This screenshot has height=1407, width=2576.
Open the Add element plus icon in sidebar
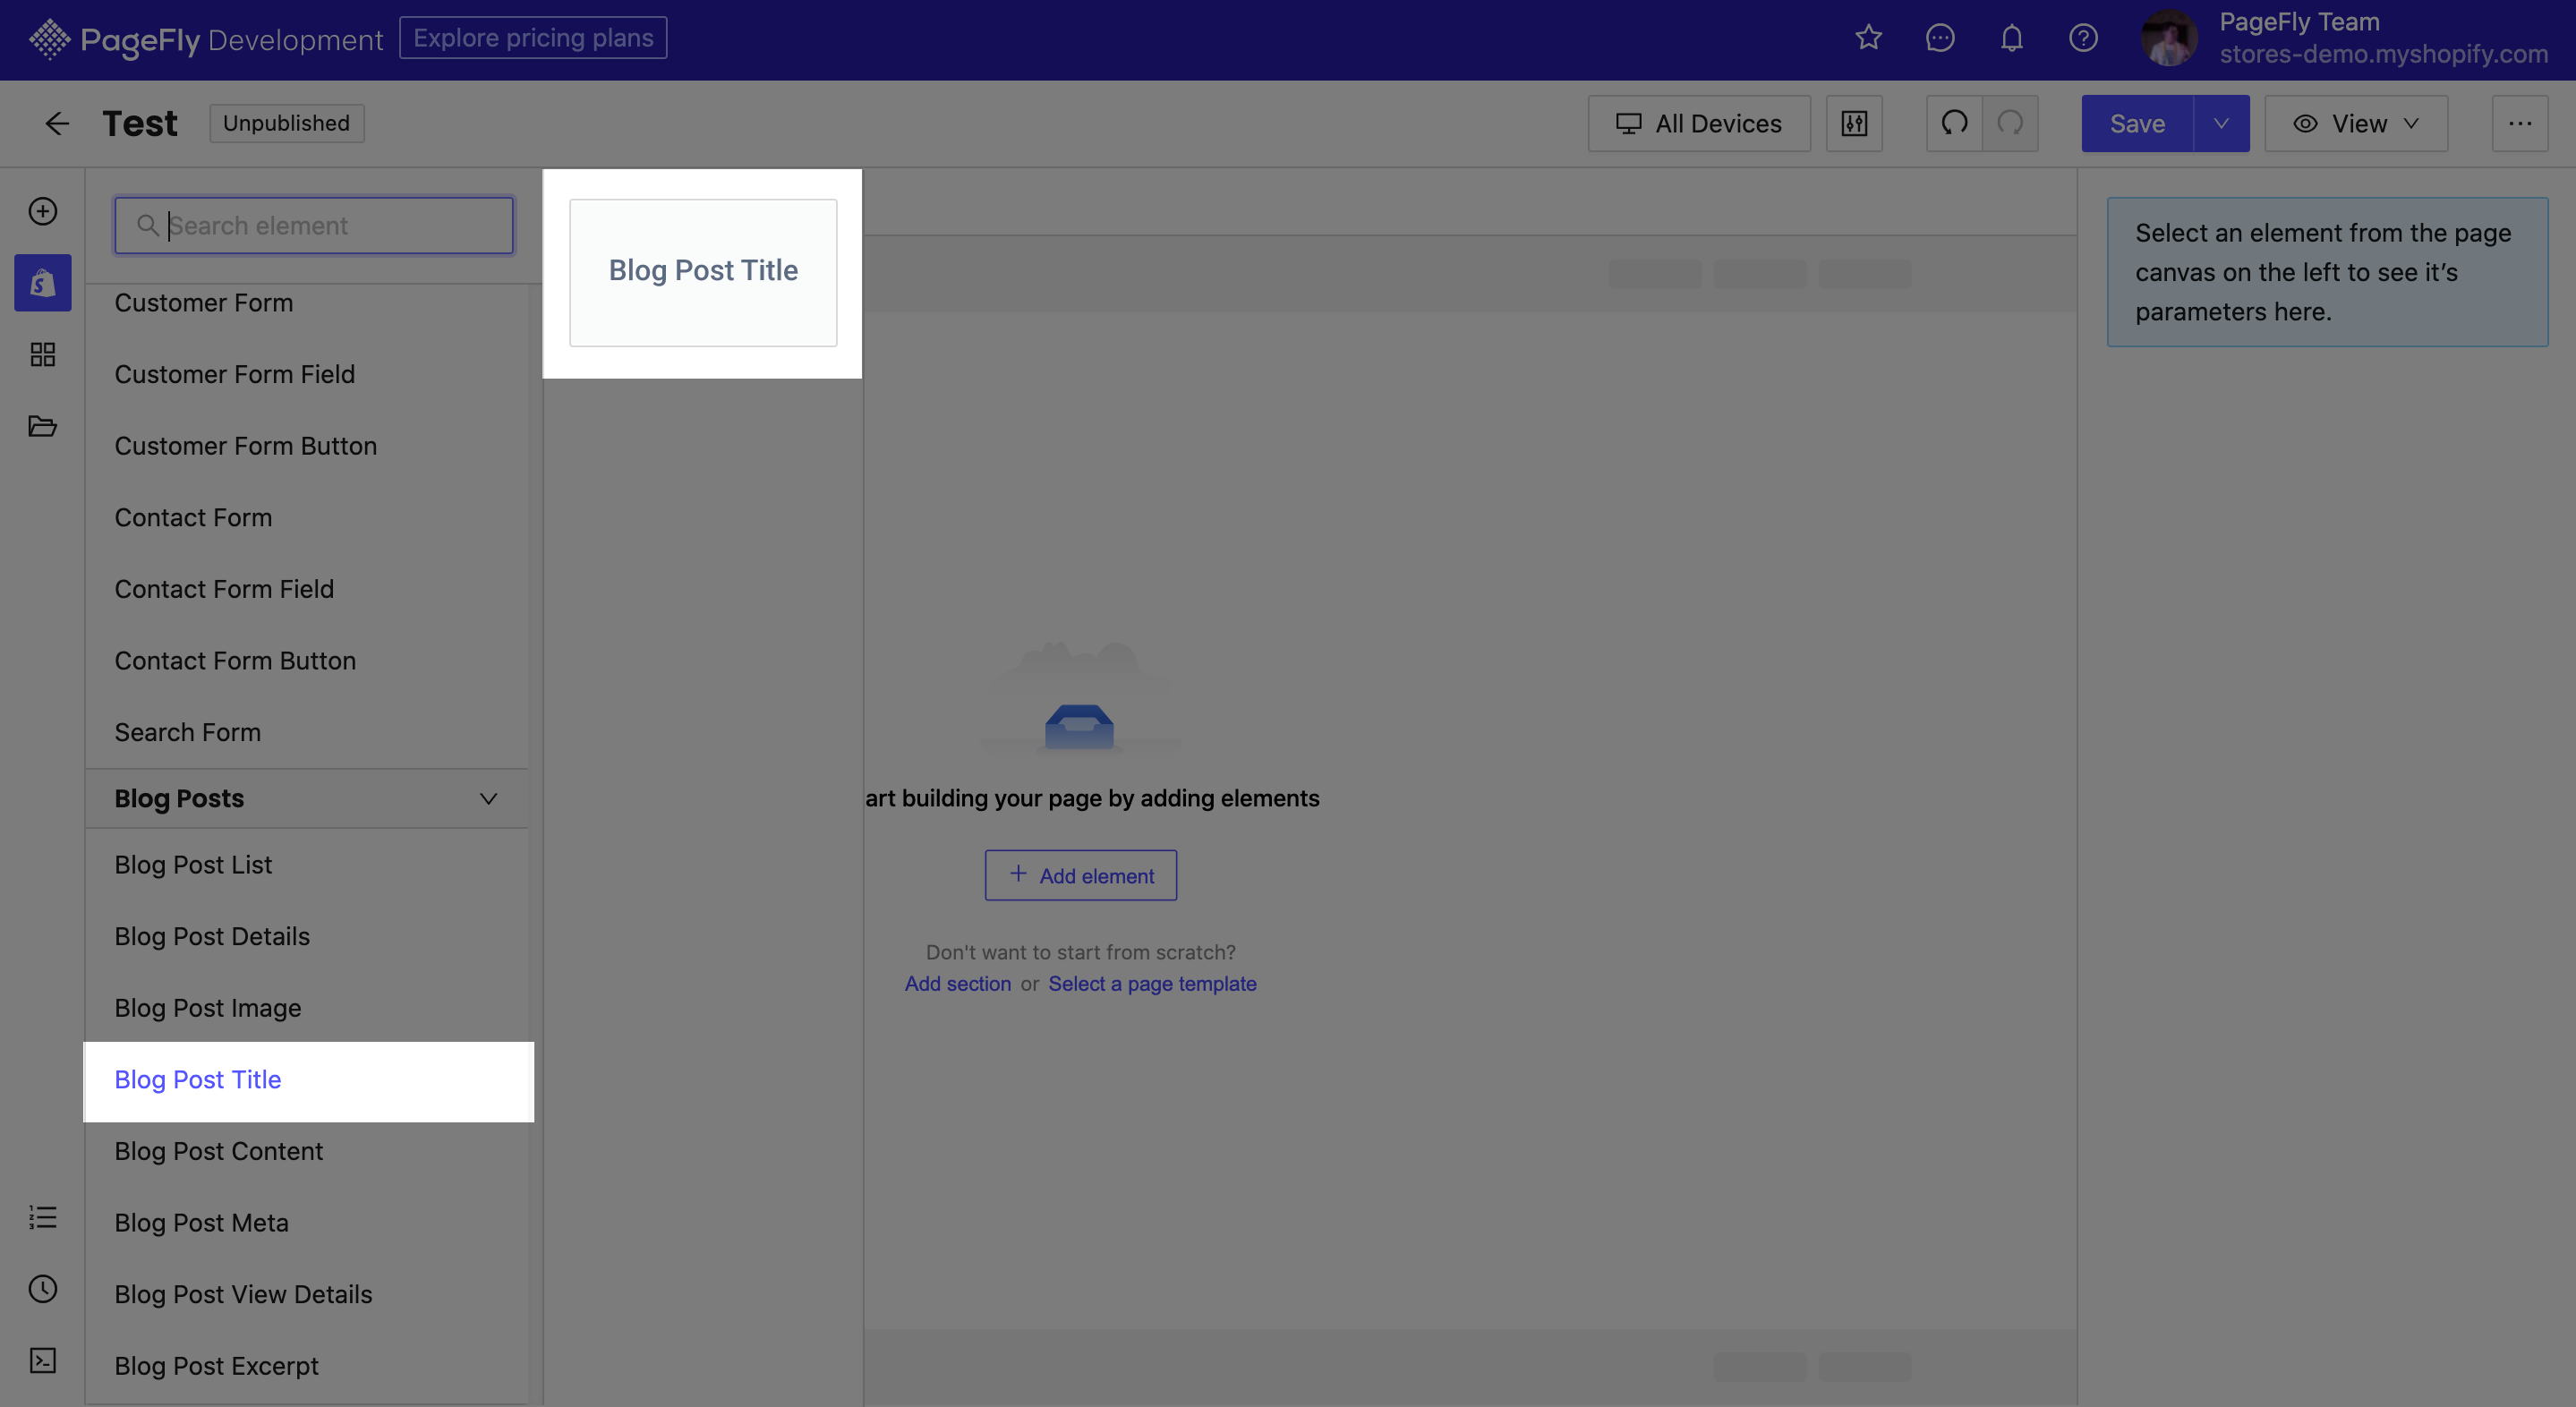point(42,211)
